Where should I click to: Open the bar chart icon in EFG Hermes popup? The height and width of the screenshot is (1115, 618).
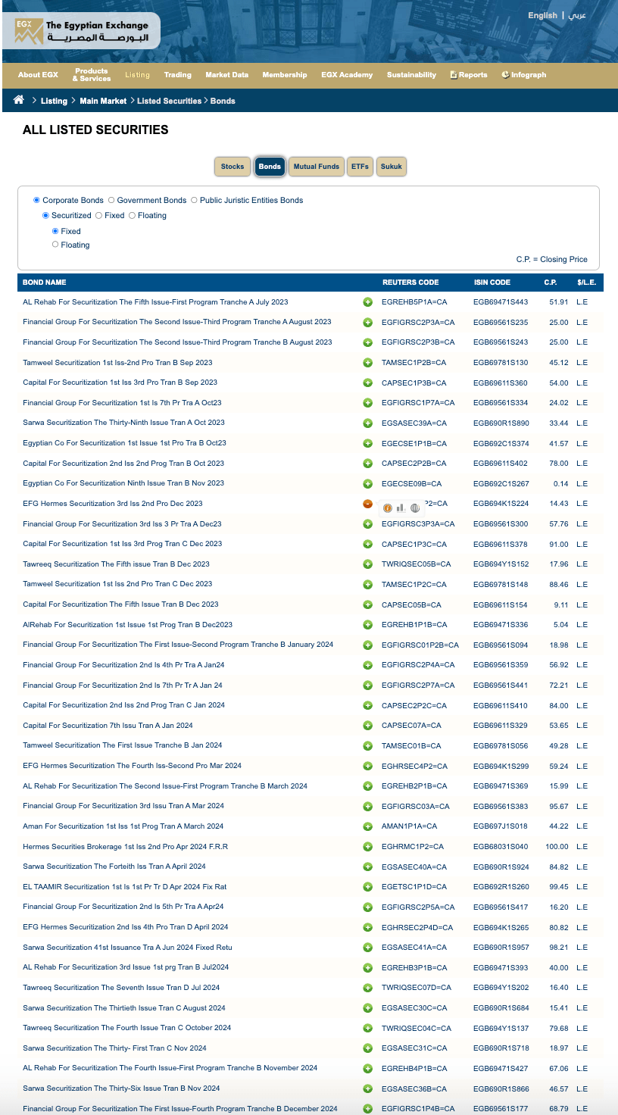[x=401, y=508]
